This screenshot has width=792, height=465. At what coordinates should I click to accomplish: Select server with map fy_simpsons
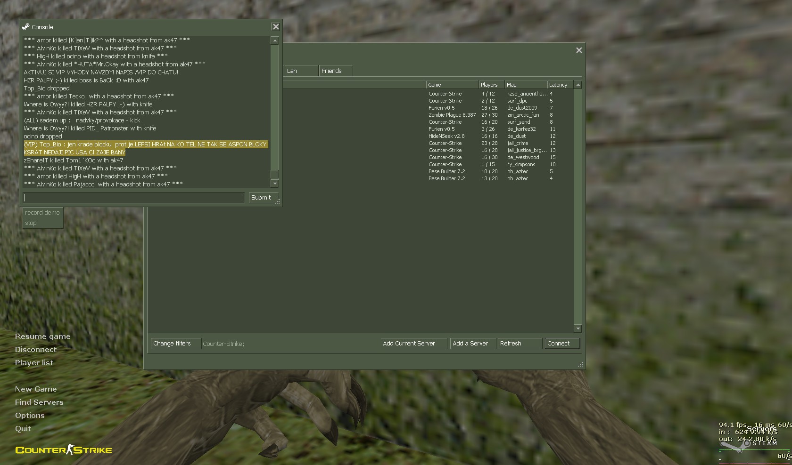pyautogui.click(x=361, y=164)
